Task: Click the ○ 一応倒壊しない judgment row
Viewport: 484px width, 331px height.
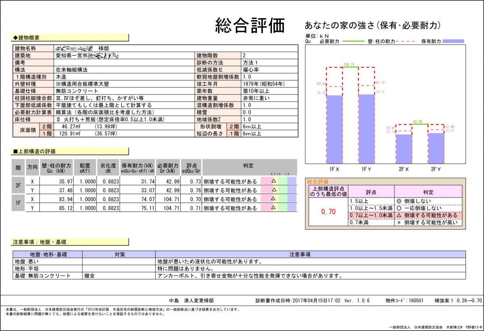Action: tap(427, 208)
